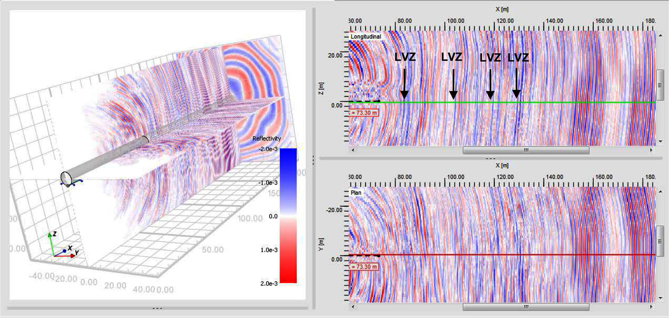Click the down arrow on the Plan view scrollbar
The height and width of the screenshot is (318, 669).
[660, 298]
